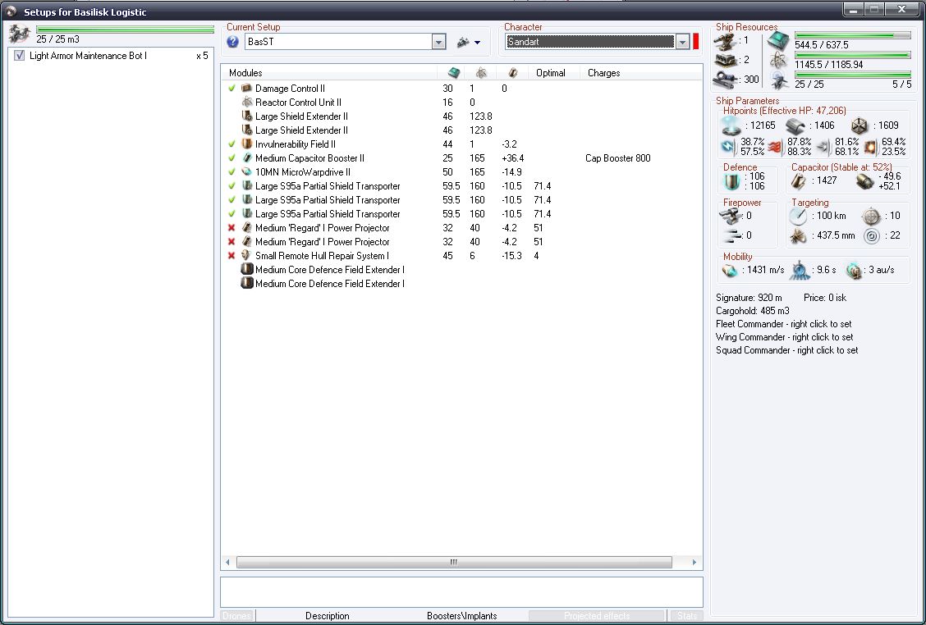Click the armor hitpoints icon showing 1406
This screenshot has width=926, height=625.
tap(795, 125)
